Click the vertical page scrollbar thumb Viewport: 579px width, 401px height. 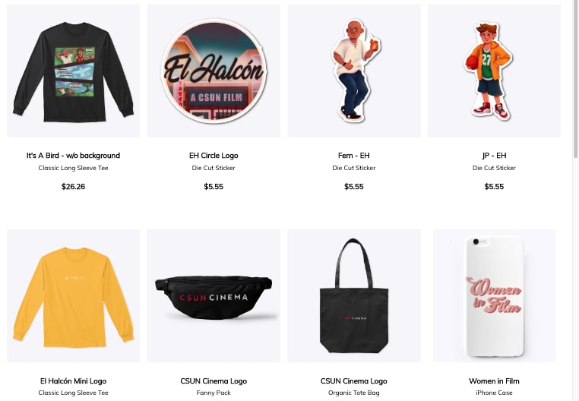pos(575,79)
